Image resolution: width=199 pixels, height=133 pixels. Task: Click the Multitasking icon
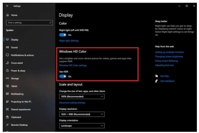(x=7, y=94)
